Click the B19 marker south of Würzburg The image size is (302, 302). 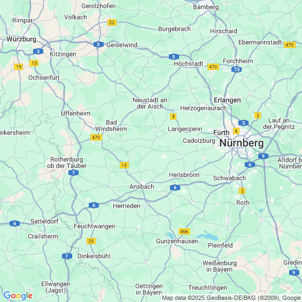(x=19, y=67)
